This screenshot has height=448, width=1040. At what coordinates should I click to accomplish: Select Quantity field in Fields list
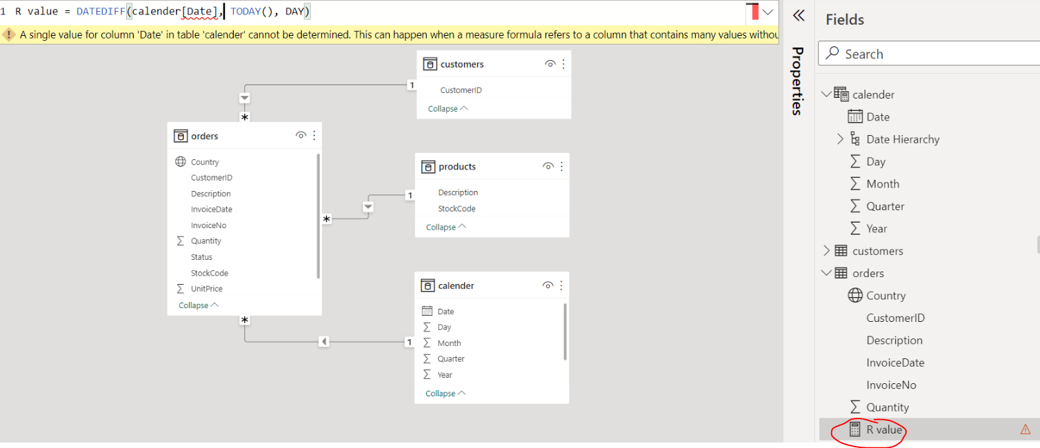(888, 407)
